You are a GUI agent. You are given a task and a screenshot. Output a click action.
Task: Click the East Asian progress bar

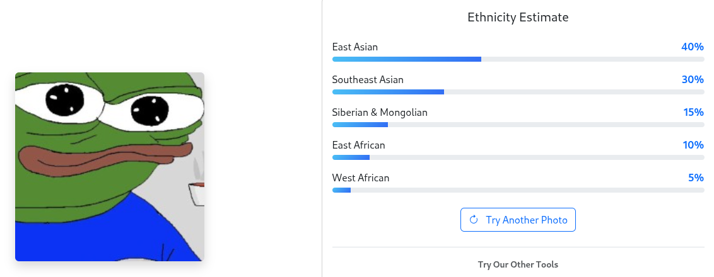[x=518, y=59]
